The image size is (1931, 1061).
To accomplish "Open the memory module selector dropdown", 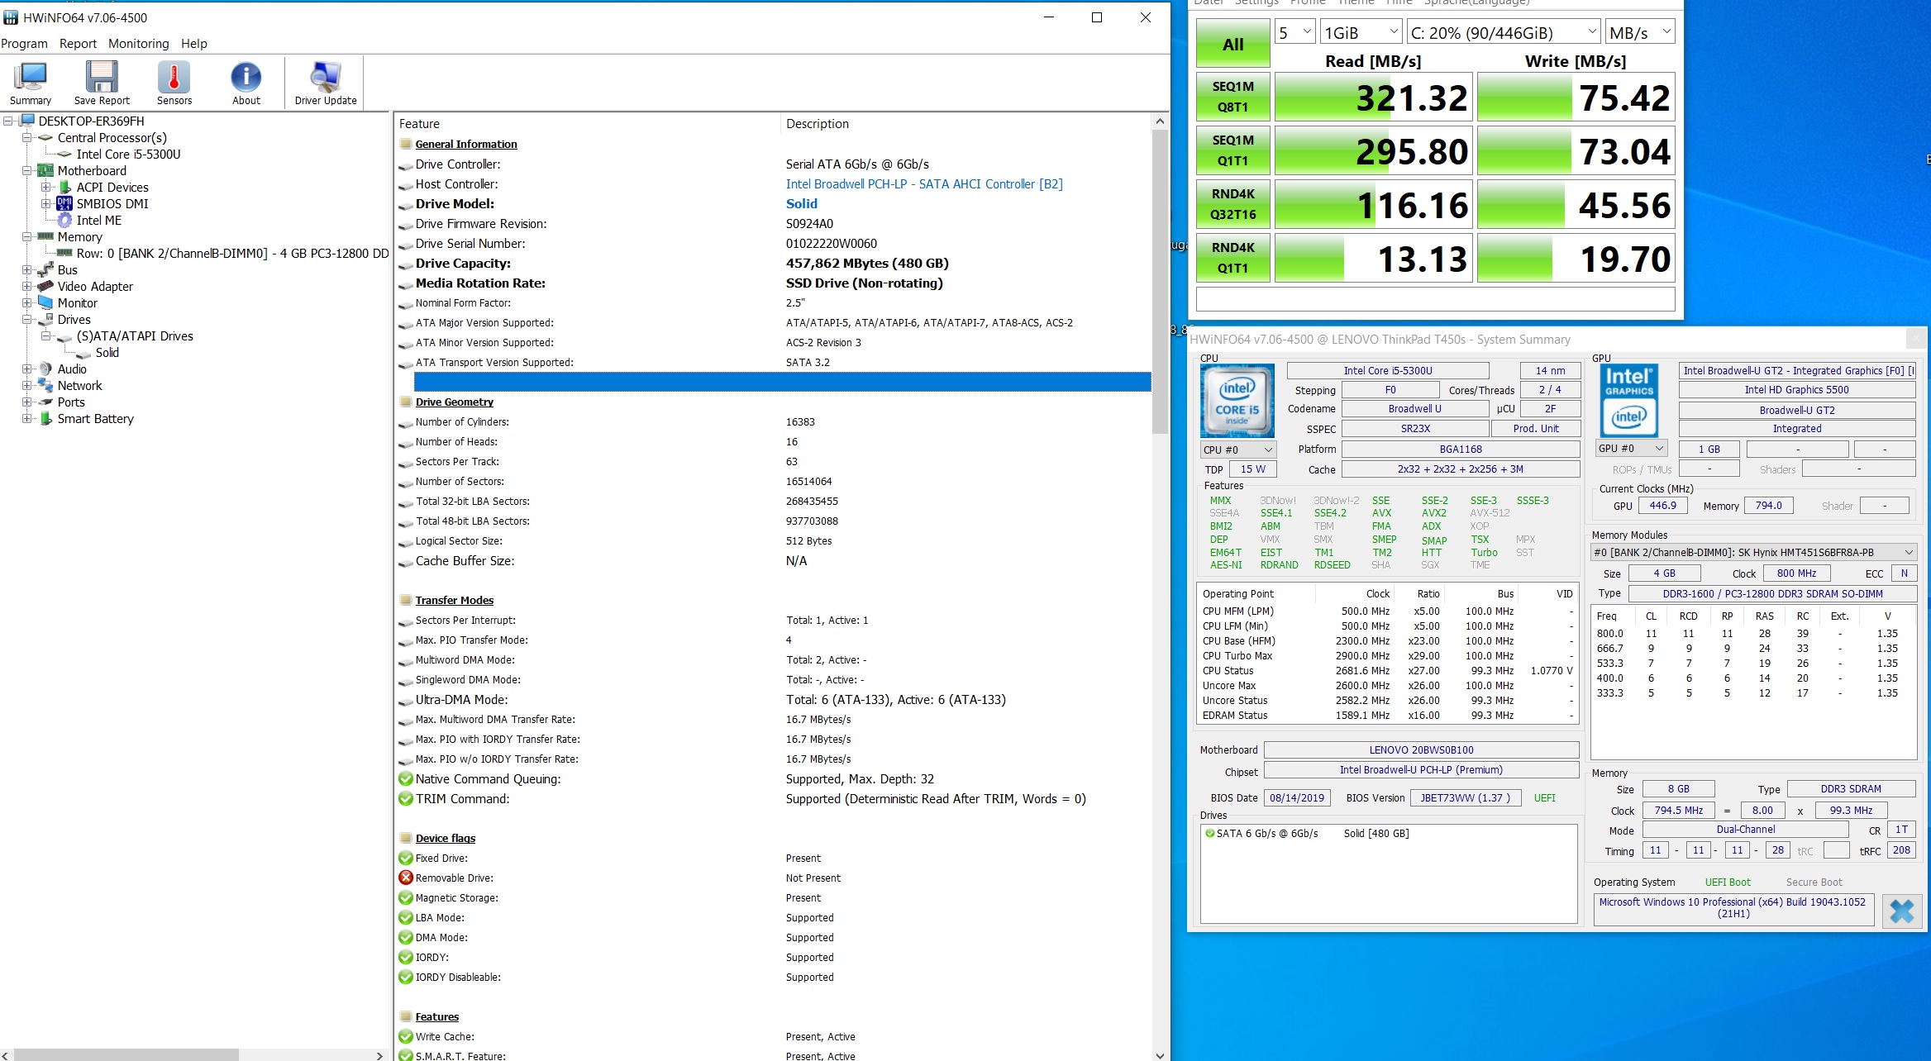I will 1752,552.
